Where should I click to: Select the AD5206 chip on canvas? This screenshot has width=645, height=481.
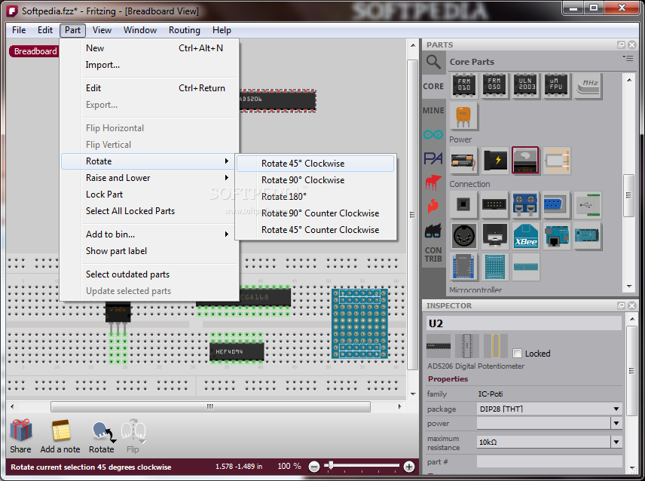coord(277,100)
